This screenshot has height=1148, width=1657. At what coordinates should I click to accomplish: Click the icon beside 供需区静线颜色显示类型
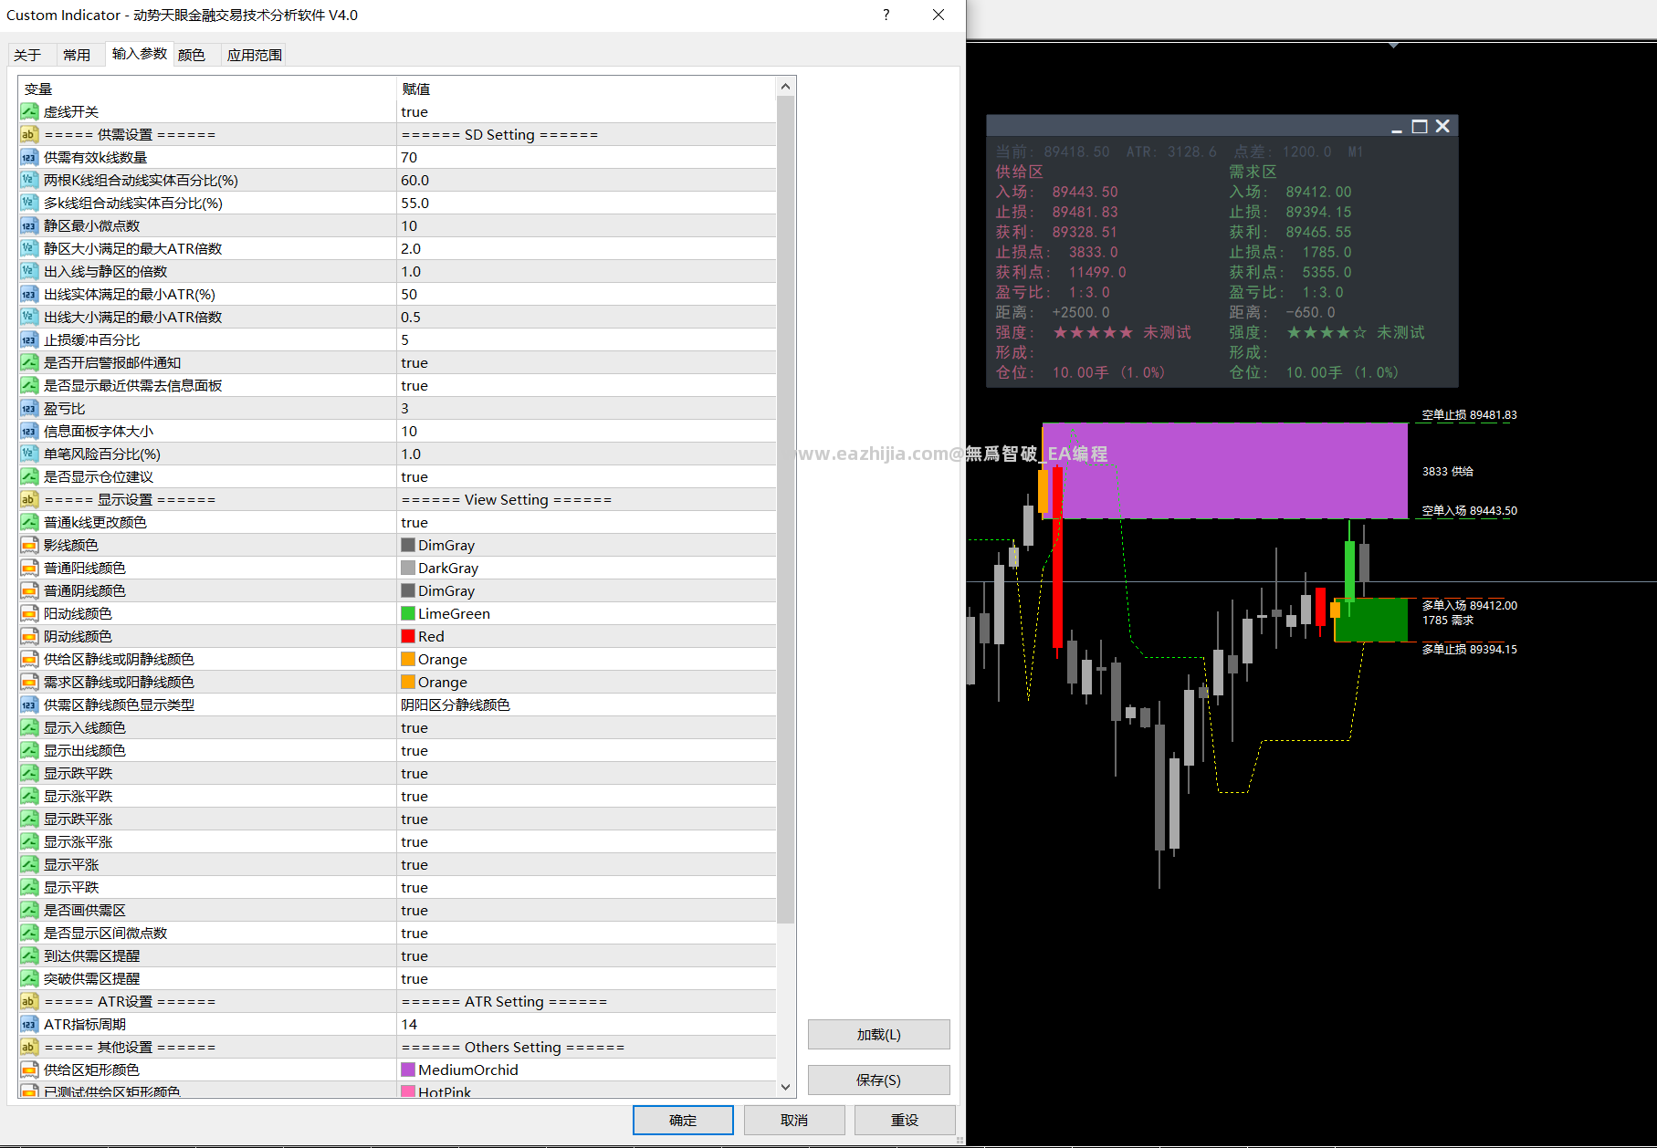(x=29, y=704)
